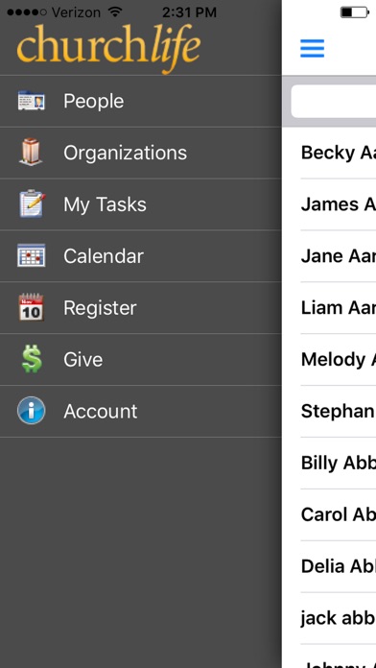
Task: Tap the Organizations building icon
Action: (x=31, y=152)
